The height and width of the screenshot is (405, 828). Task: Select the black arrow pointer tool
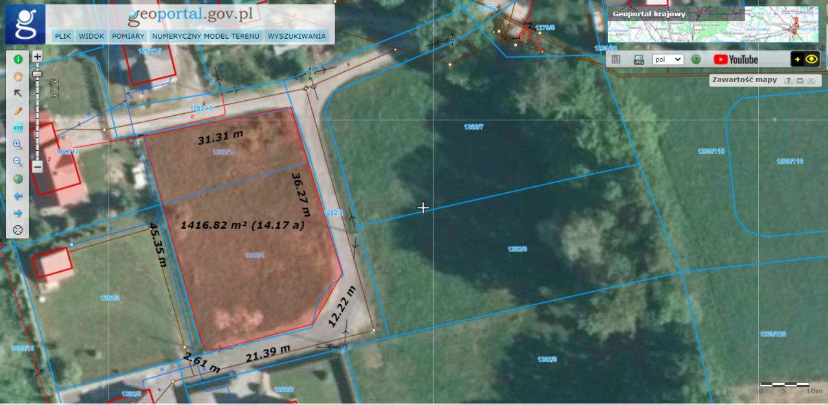tap(18, 93)
